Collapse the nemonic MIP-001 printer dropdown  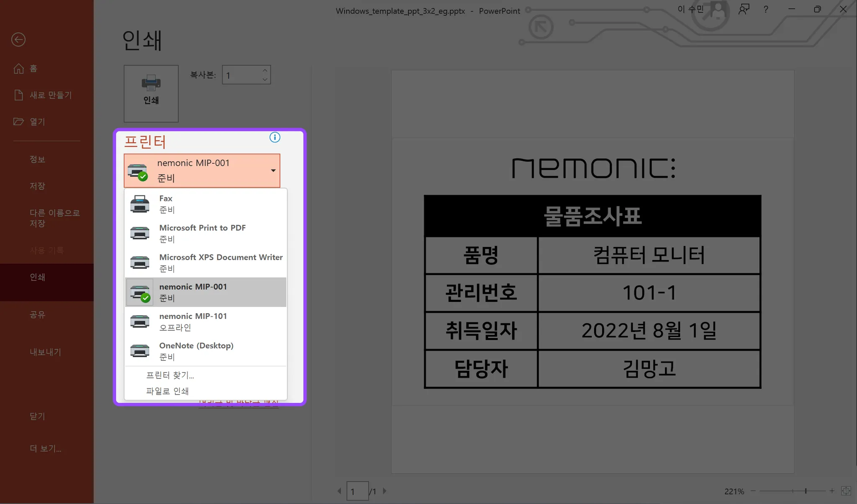[273, 170]
